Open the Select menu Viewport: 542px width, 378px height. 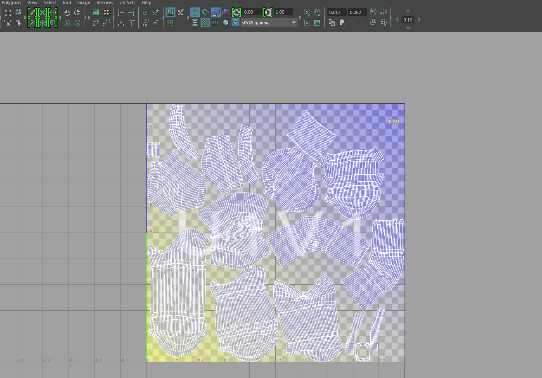pyautogui.click(x=50, y=2)
